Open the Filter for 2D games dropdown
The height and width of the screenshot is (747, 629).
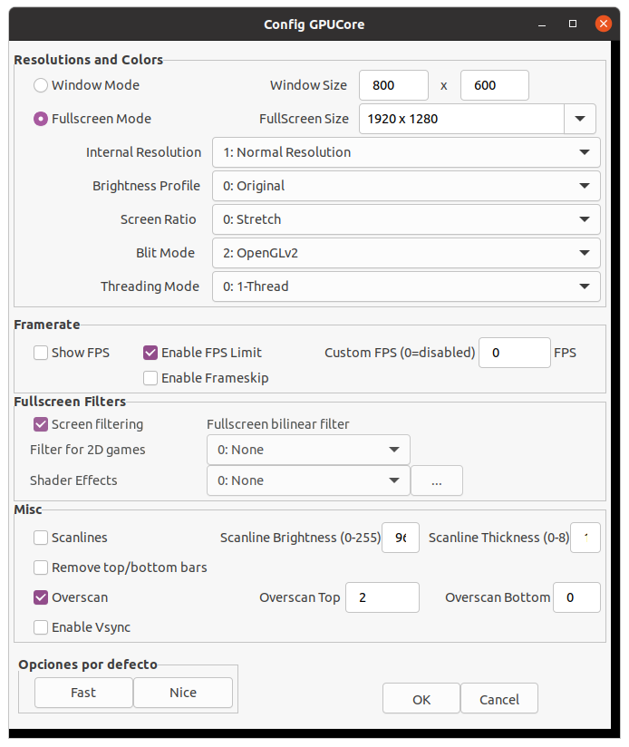[x=308, y=450]
